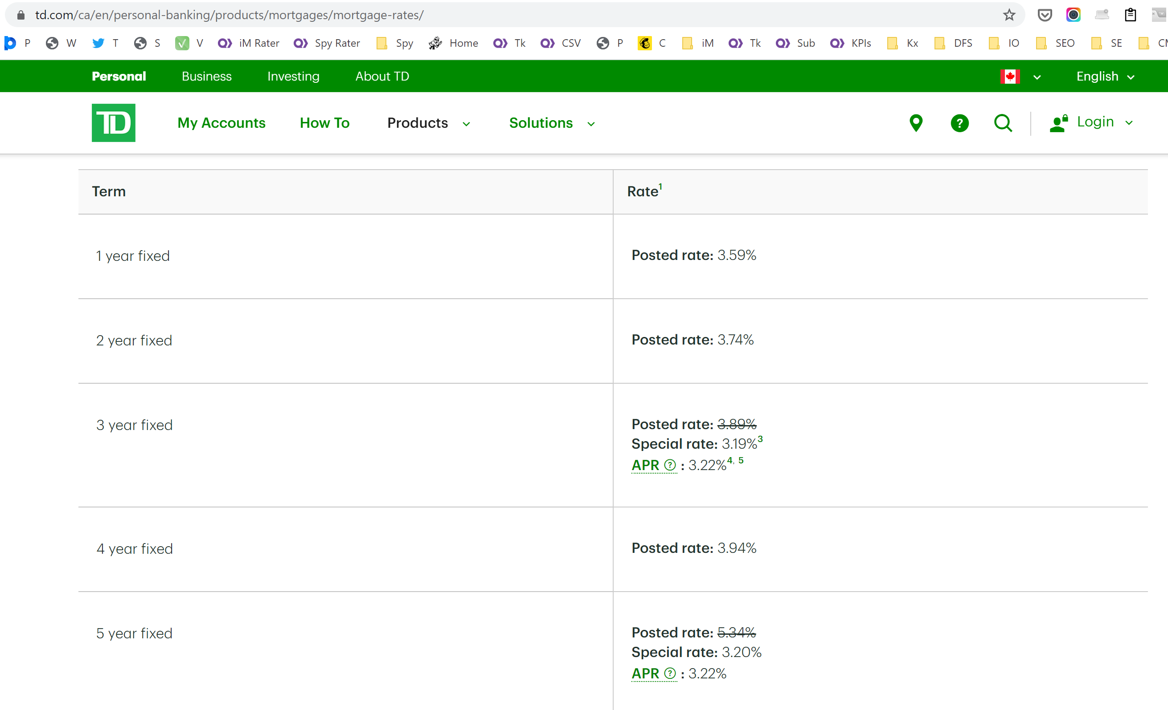
Task: Click the Pocket extension icon
Action: [1045, 15]
